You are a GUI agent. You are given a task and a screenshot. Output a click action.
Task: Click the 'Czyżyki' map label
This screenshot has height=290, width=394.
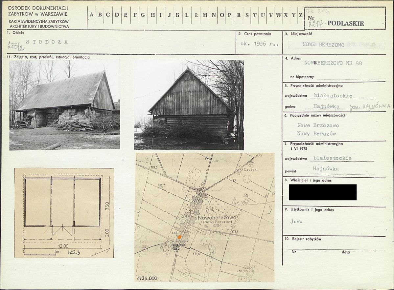pos(251,169)
